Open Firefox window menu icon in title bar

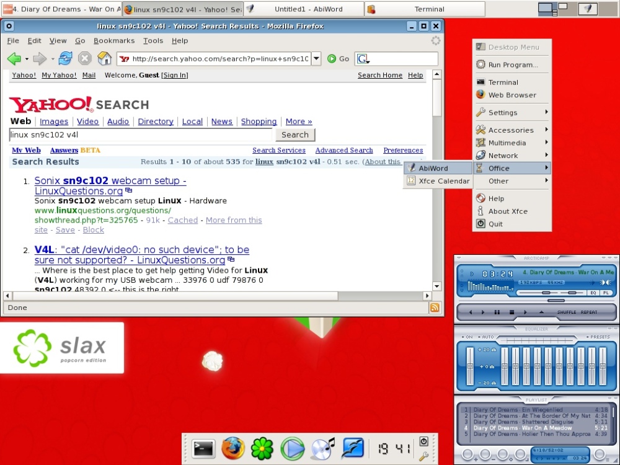[9, 26]
